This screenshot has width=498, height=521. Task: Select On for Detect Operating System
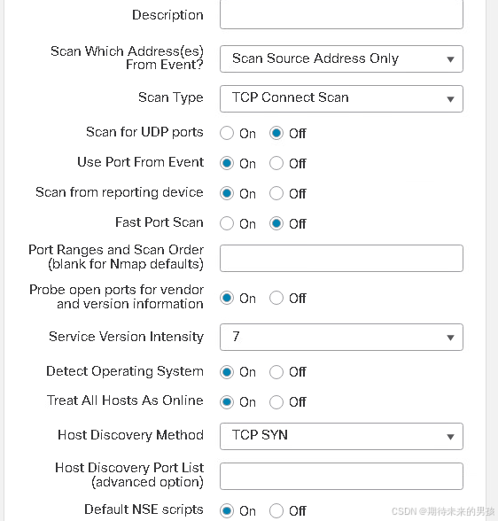coord(227,372)
